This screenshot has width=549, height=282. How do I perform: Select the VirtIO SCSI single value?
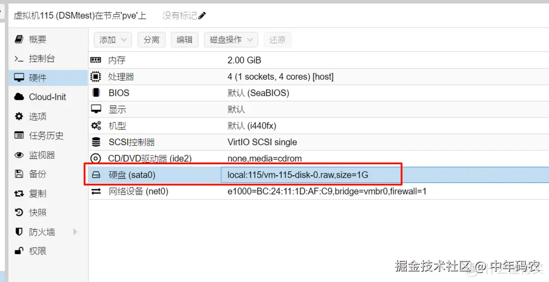[262, 142]
